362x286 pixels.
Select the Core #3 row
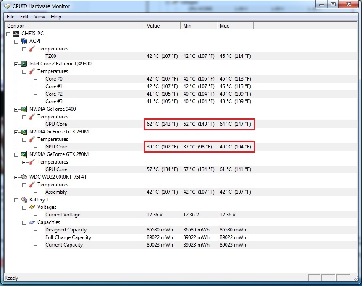click(201, 101)
